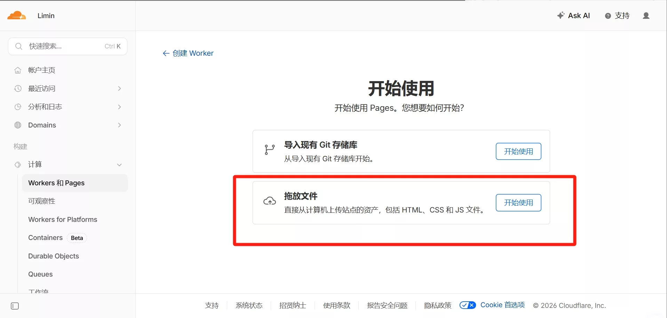
Task: Click the globe icon beside Domains
Action: click(x=18, y=125)
